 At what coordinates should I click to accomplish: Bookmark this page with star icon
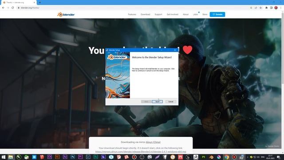tap(260, 8)
